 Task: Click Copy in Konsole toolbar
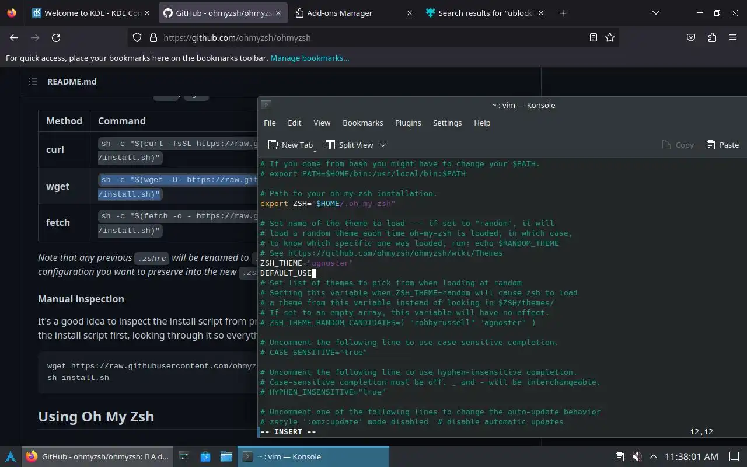click(x=678, y=145)
